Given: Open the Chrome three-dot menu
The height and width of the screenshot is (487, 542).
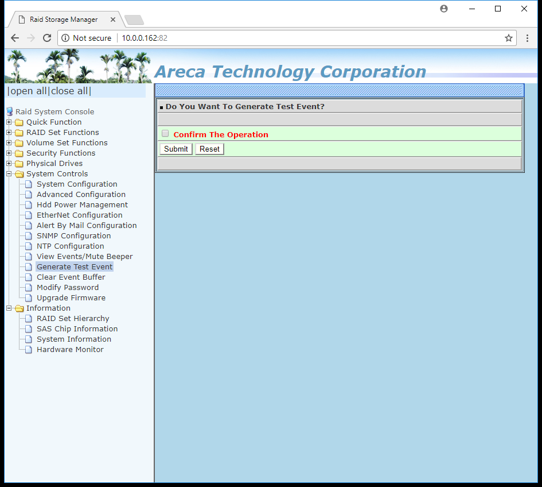Looking at the screenshot, I should [x=527, y=38].
